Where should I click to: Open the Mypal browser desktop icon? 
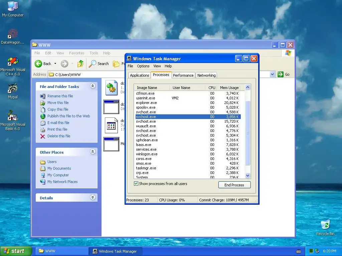pos(13,91)
